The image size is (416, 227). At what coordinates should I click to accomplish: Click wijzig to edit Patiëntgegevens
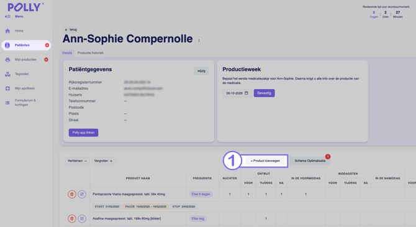pyautogui.click(x=201, y=71)
